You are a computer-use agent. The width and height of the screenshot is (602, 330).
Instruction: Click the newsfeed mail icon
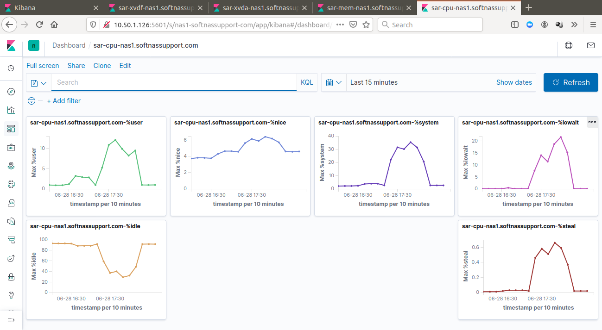pos(590,45)
